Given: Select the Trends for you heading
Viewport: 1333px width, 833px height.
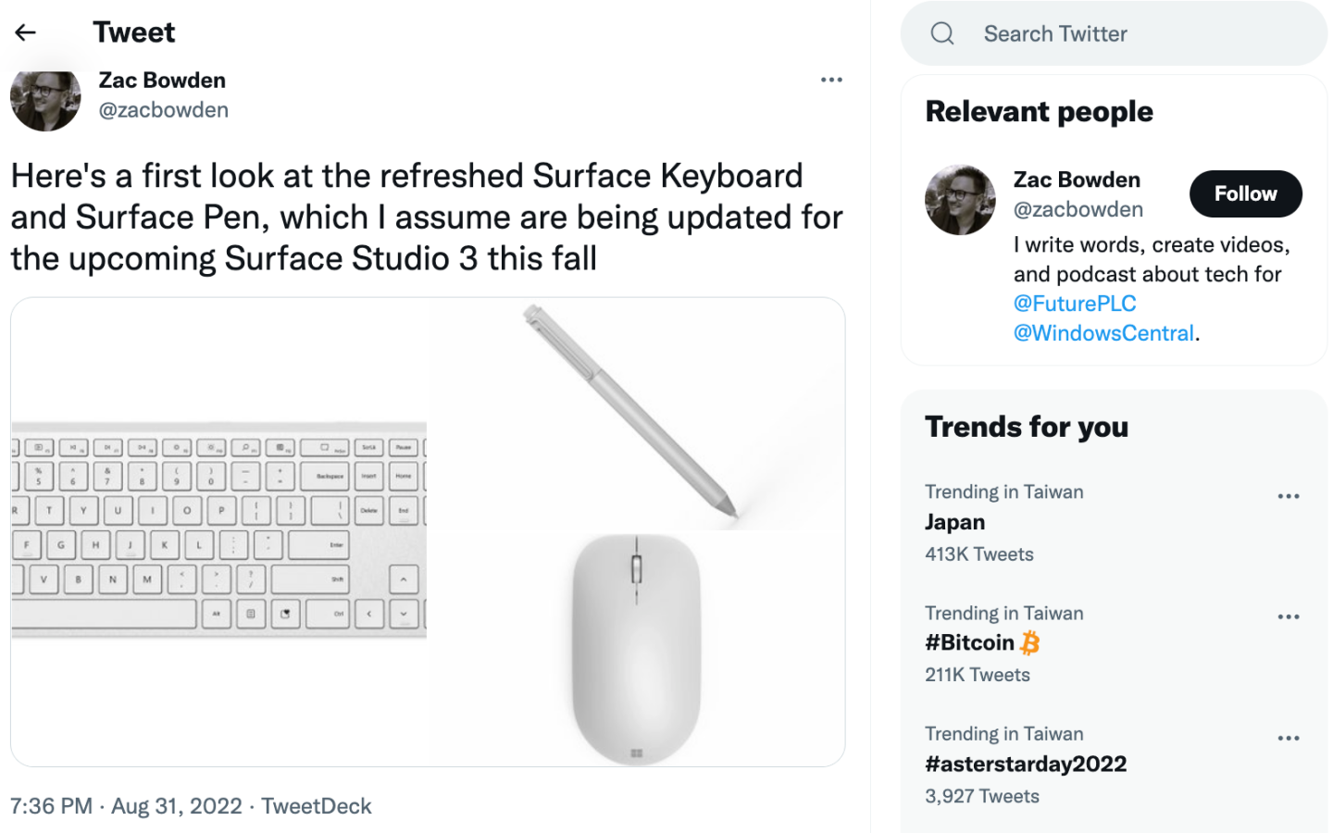Looking at the screenshot, I should tap(1027, 427).
